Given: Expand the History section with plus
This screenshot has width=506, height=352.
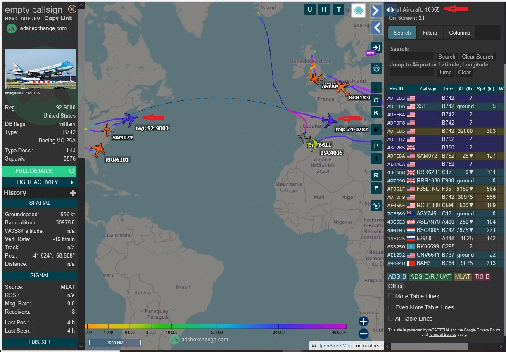Looking at the screenshot, I should (73, 193).
